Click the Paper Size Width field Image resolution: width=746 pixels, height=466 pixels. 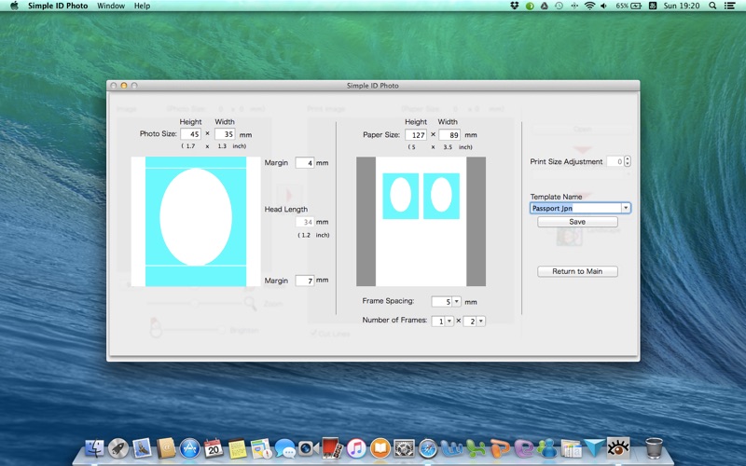[x=449, y=135]
